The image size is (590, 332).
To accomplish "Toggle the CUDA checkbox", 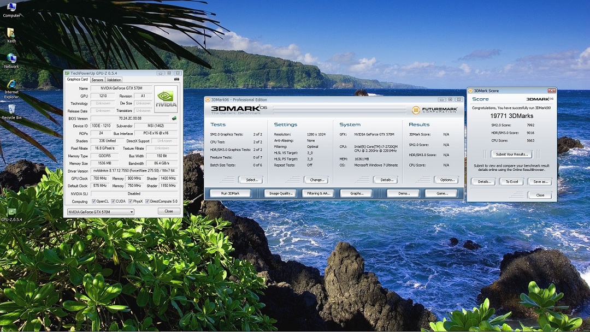I will 113,201.
